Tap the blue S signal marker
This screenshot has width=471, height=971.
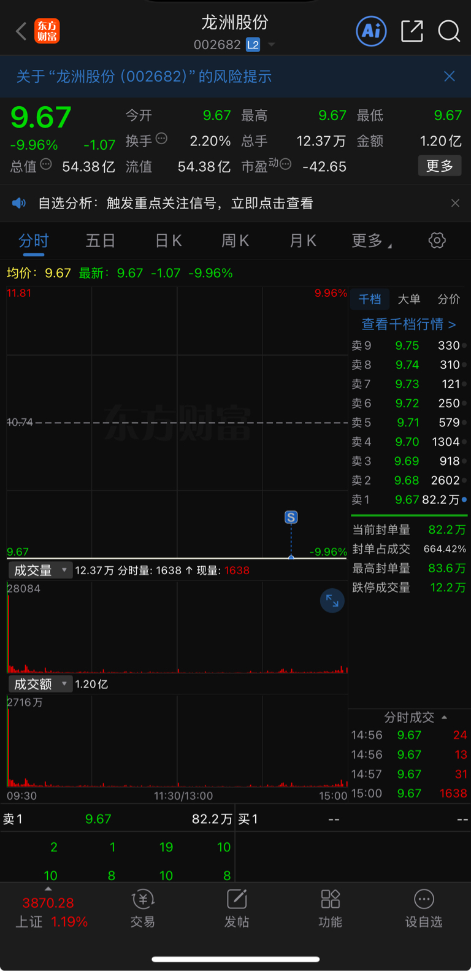click(291, 517)
